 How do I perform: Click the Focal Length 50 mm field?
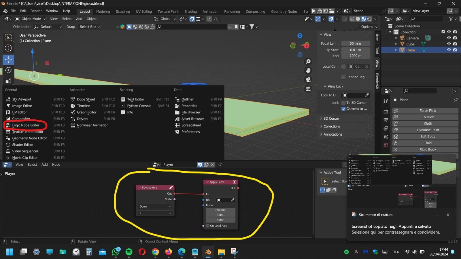[355, 43]
